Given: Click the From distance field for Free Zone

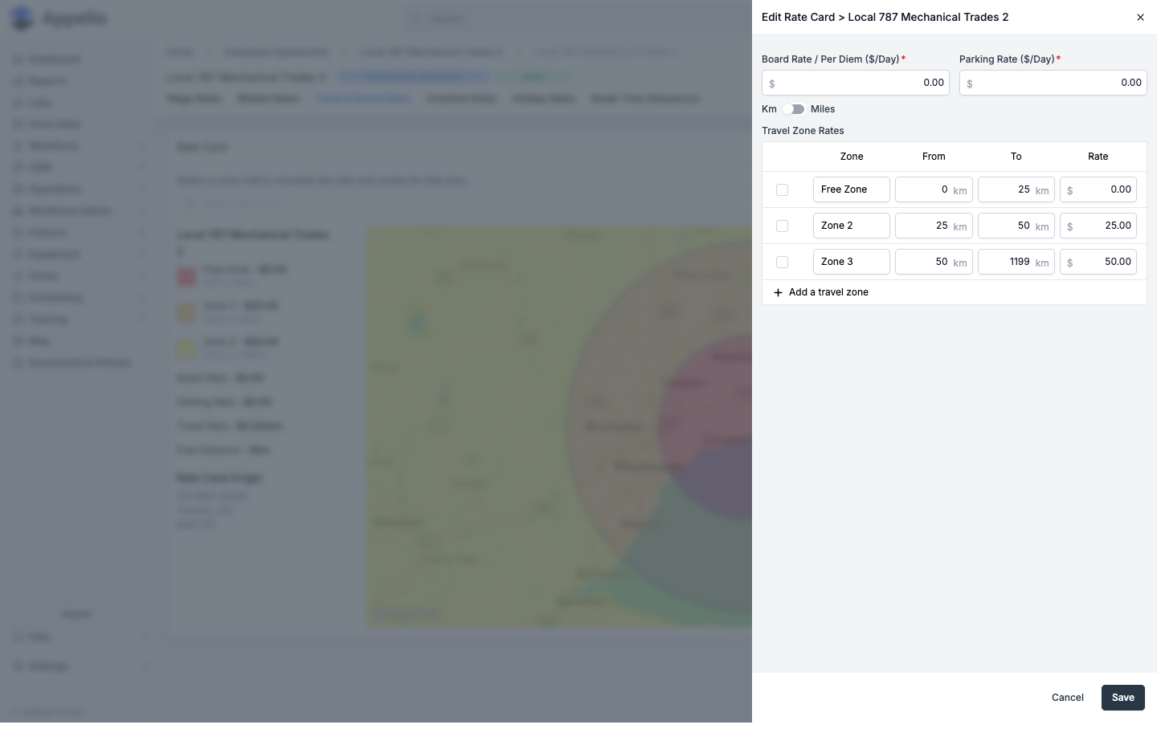Looking at the screenshot, I should (934, 189).
